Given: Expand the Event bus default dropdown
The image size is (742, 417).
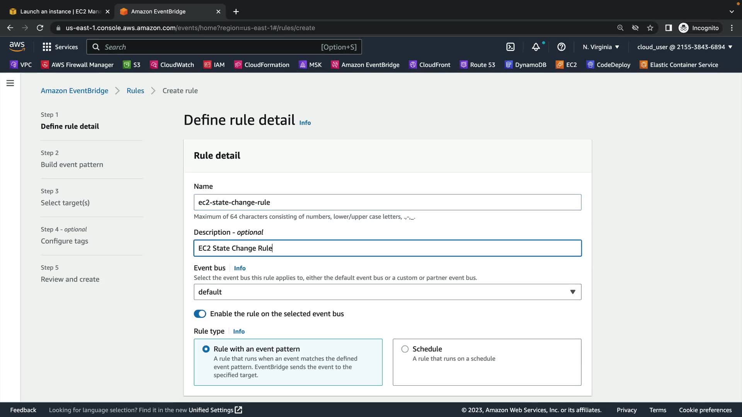Looking at the screenshot, I should [x=387, y=292].
